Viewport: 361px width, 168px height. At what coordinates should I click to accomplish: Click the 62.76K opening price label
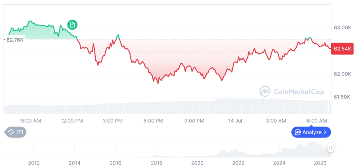coord(15,40)
